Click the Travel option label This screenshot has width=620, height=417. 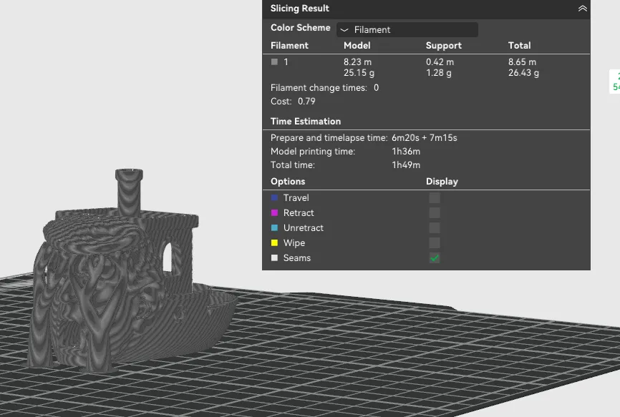tap(296, 198)
